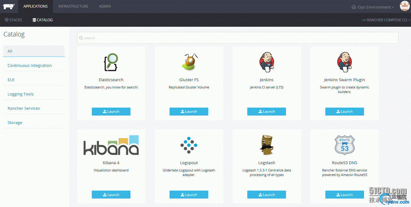
Task: Switch to the Applications tab
Action: [x=35, y=6]
